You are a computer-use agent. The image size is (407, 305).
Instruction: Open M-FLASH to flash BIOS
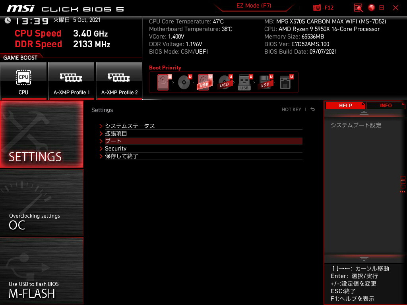[x=41, y=271]
